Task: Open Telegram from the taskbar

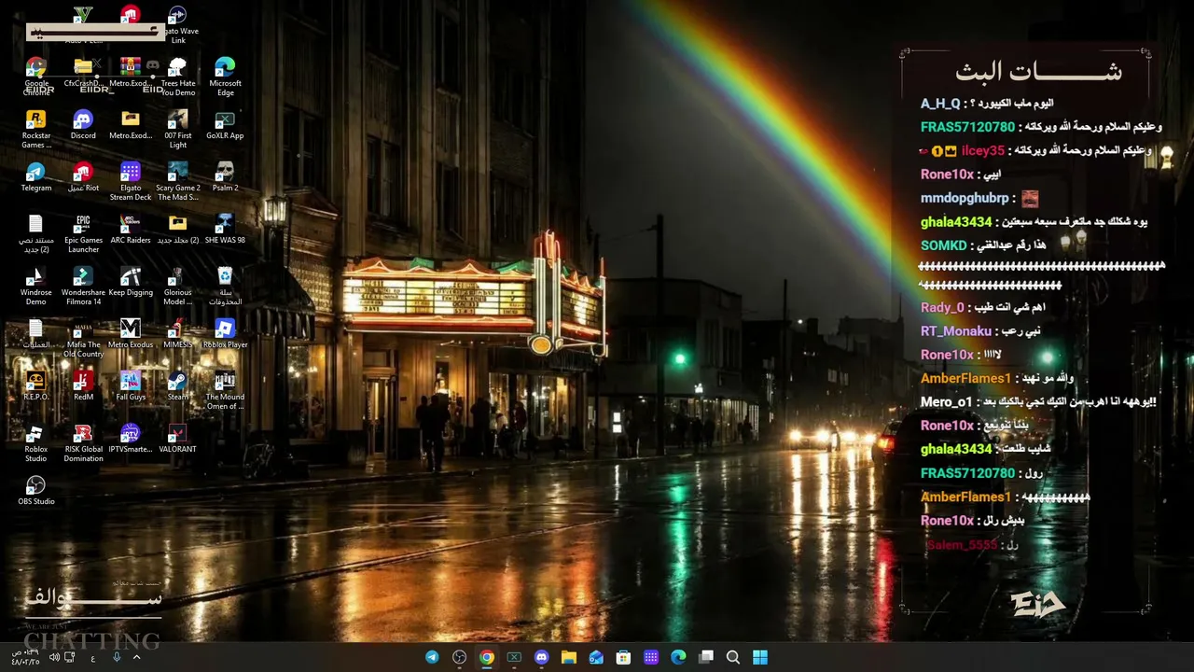Action: coord(432,657)
